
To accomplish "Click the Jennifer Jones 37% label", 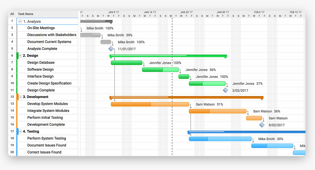I will [248, 84].
